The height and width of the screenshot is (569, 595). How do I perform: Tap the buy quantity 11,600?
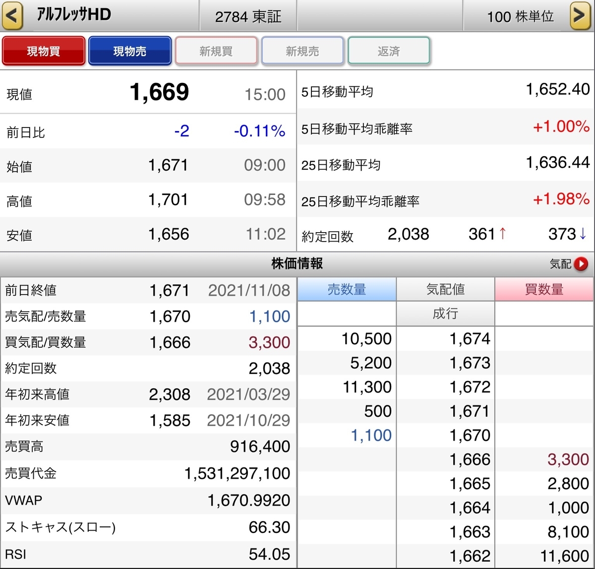coord(565,556)
